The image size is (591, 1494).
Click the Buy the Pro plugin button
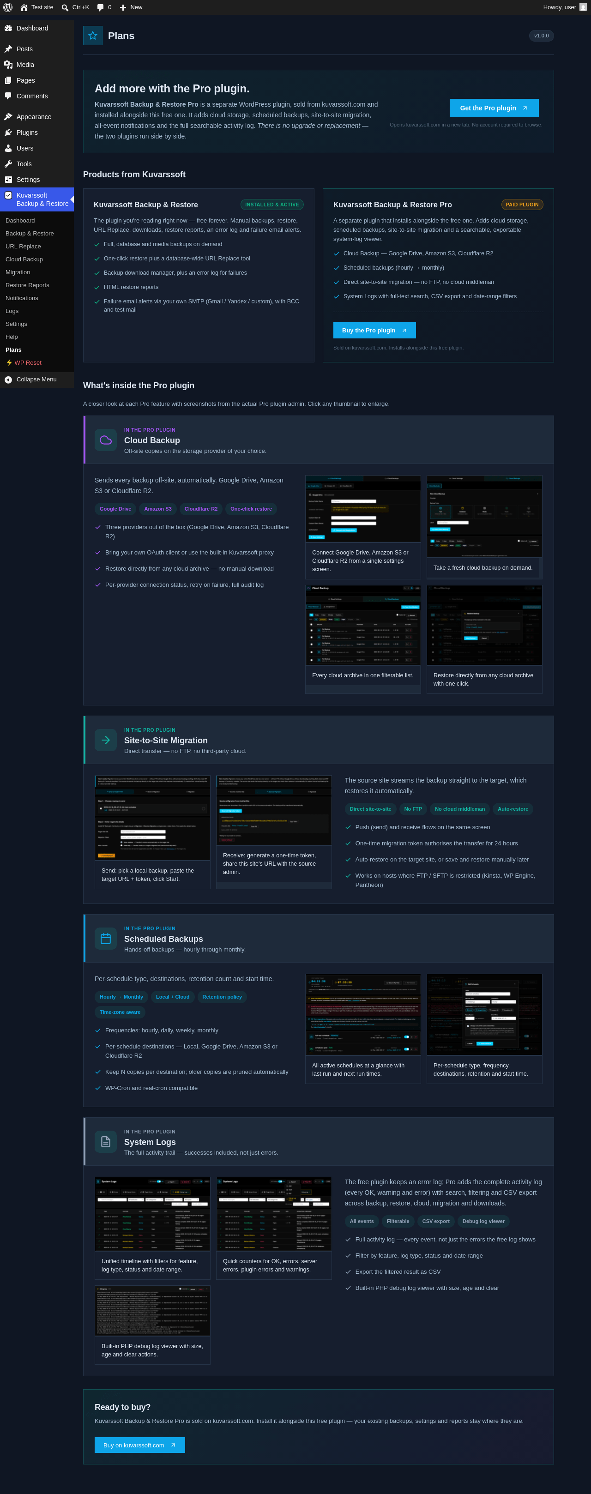coord(374,331)
